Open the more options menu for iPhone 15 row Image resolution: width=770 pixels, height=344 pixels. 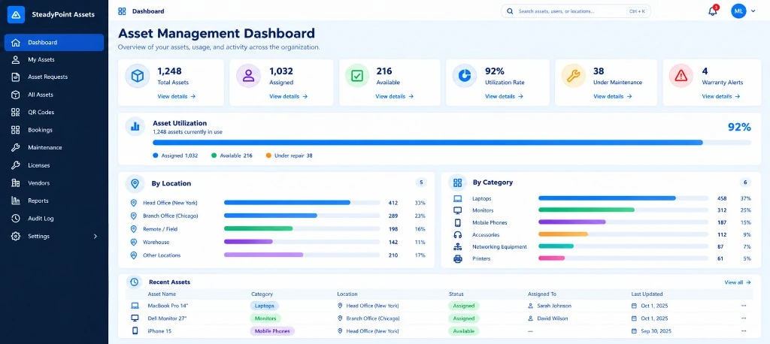744,331
